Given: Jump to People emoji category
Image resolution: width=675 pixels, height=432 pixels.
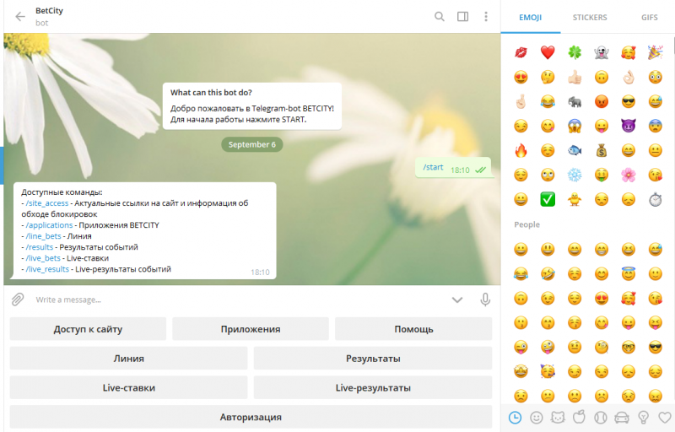Looking at the screenshot, I should click(537, 418).
